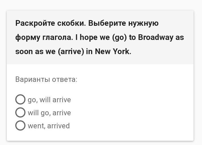The image size is (202, 145).
Task: Click the word "форму" in the question
Action: 25,37
